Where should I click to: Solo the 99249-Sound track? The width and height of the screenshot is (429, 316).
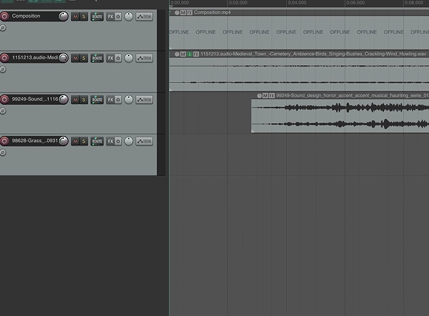tap(83, 100)
